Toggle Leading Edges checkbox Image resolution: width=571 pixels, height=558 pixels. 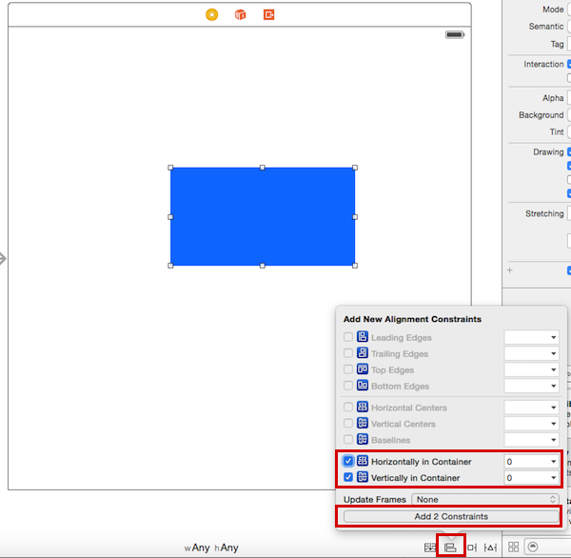coord(348,337)
